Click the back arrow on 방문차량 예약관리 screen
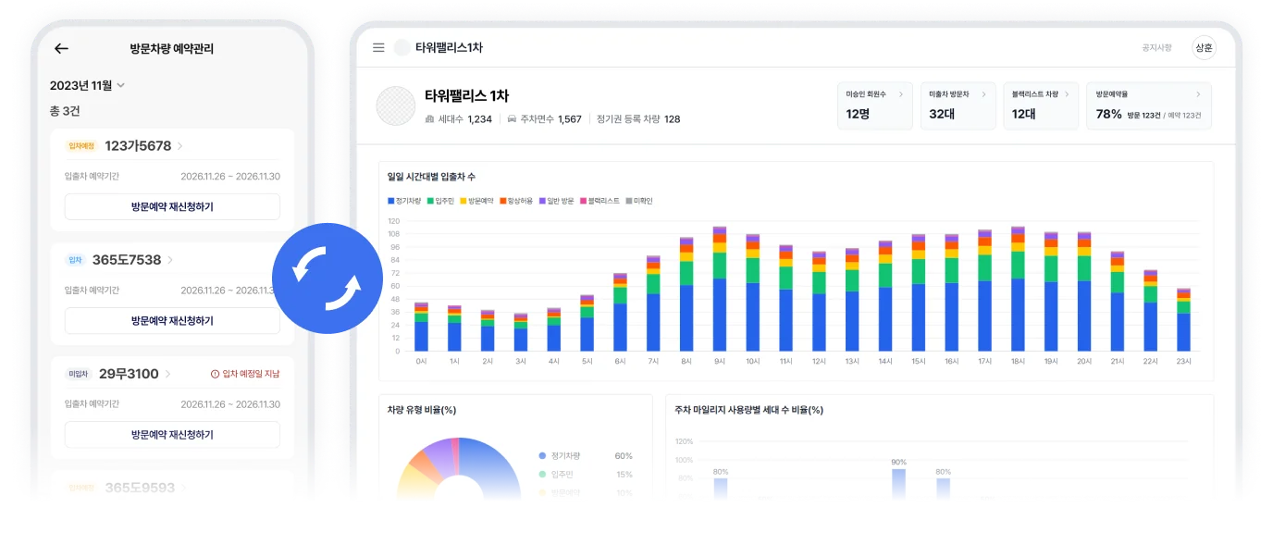 pyautogui.click(x=63, y=49)
